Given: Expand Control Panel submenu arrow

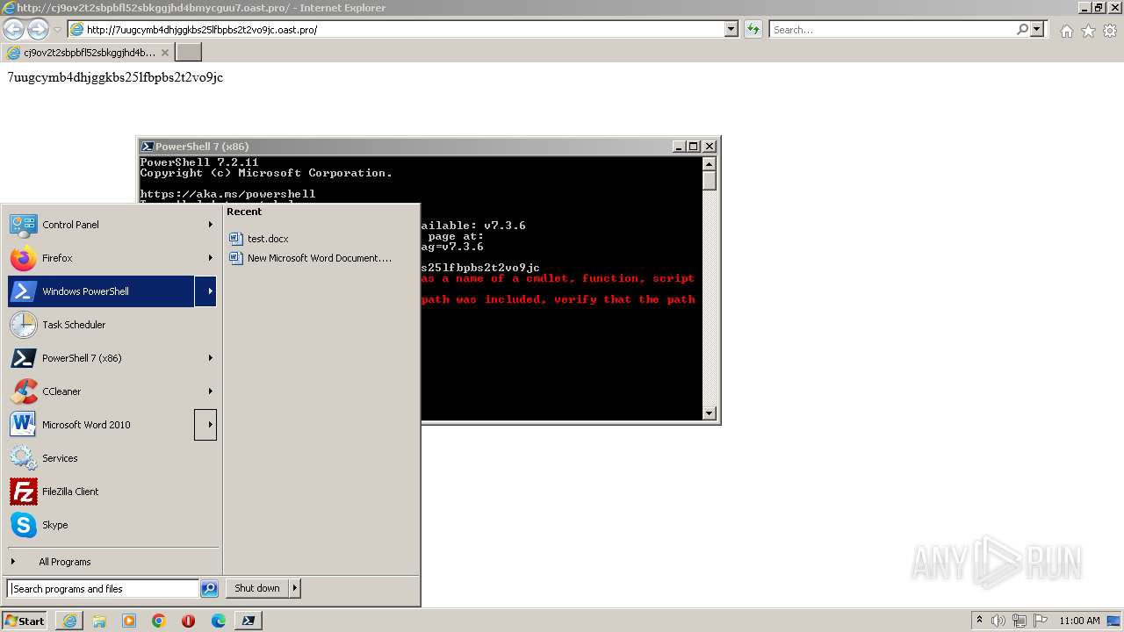Looking at the screenshot, I should (210, 225).
